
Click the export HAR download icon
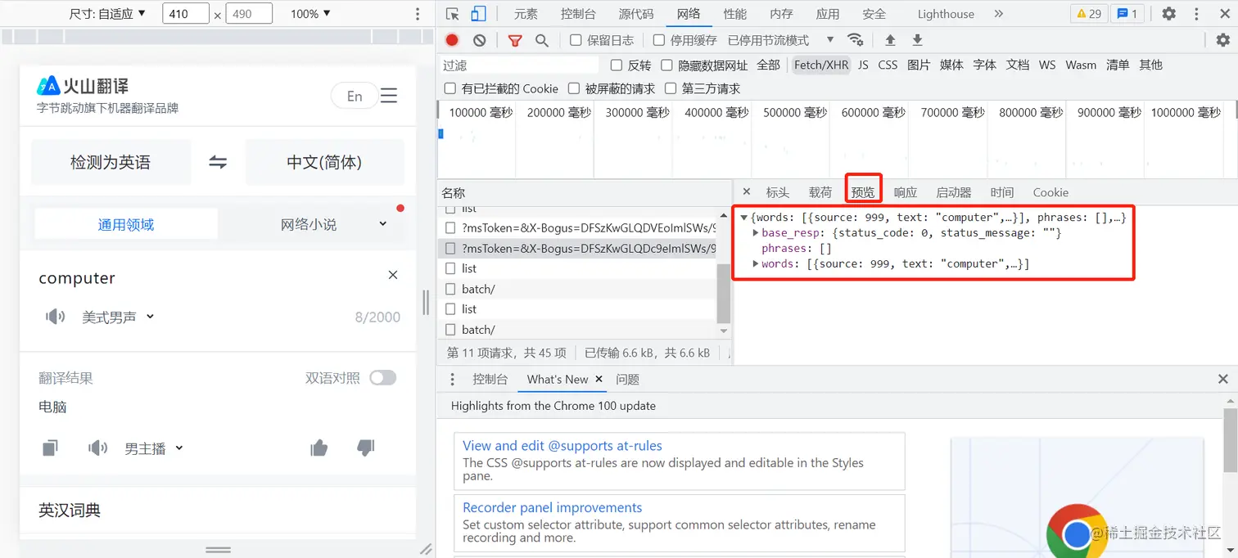[918, 40]
